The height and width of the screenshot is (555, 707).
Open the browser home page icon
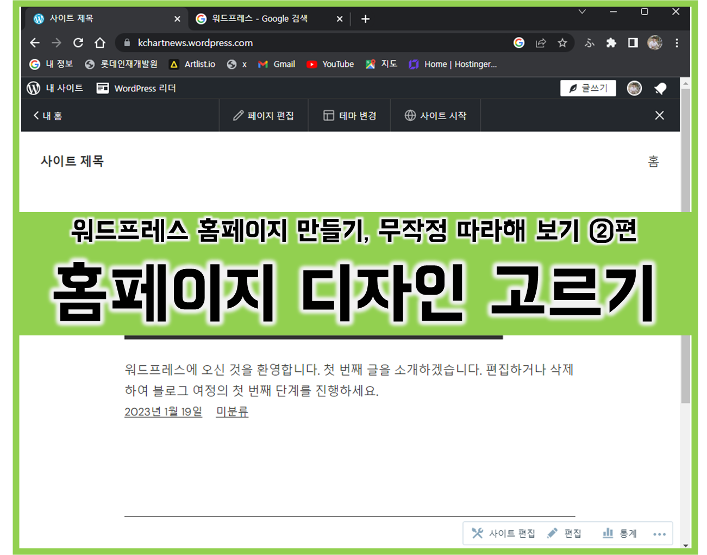pos(100,42)
